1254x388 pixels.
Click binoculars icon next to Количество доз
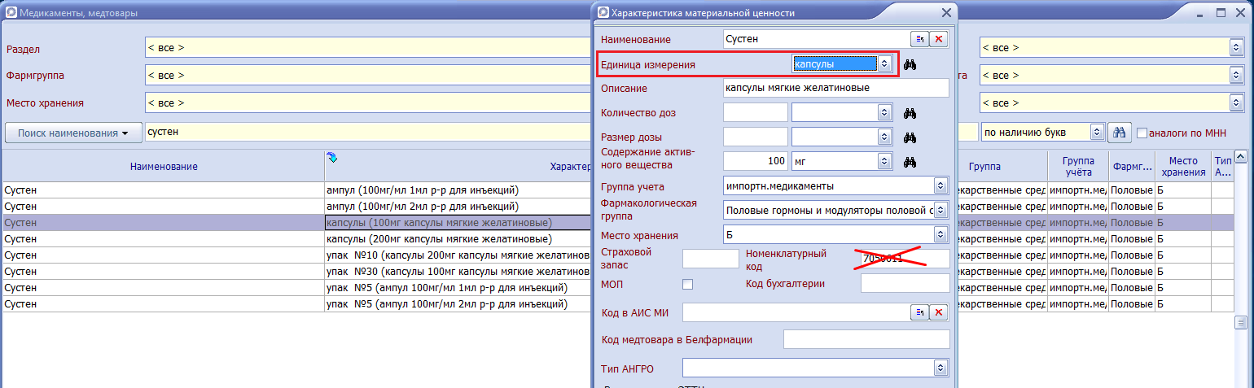point(910,113)
